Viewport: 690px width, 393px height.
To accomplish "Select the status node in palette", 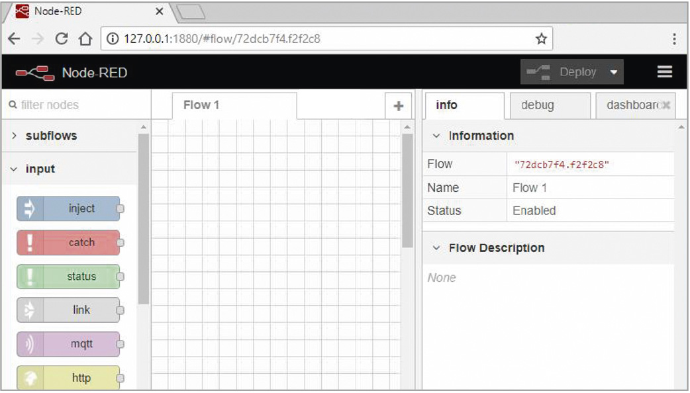I will click(68, 276).
